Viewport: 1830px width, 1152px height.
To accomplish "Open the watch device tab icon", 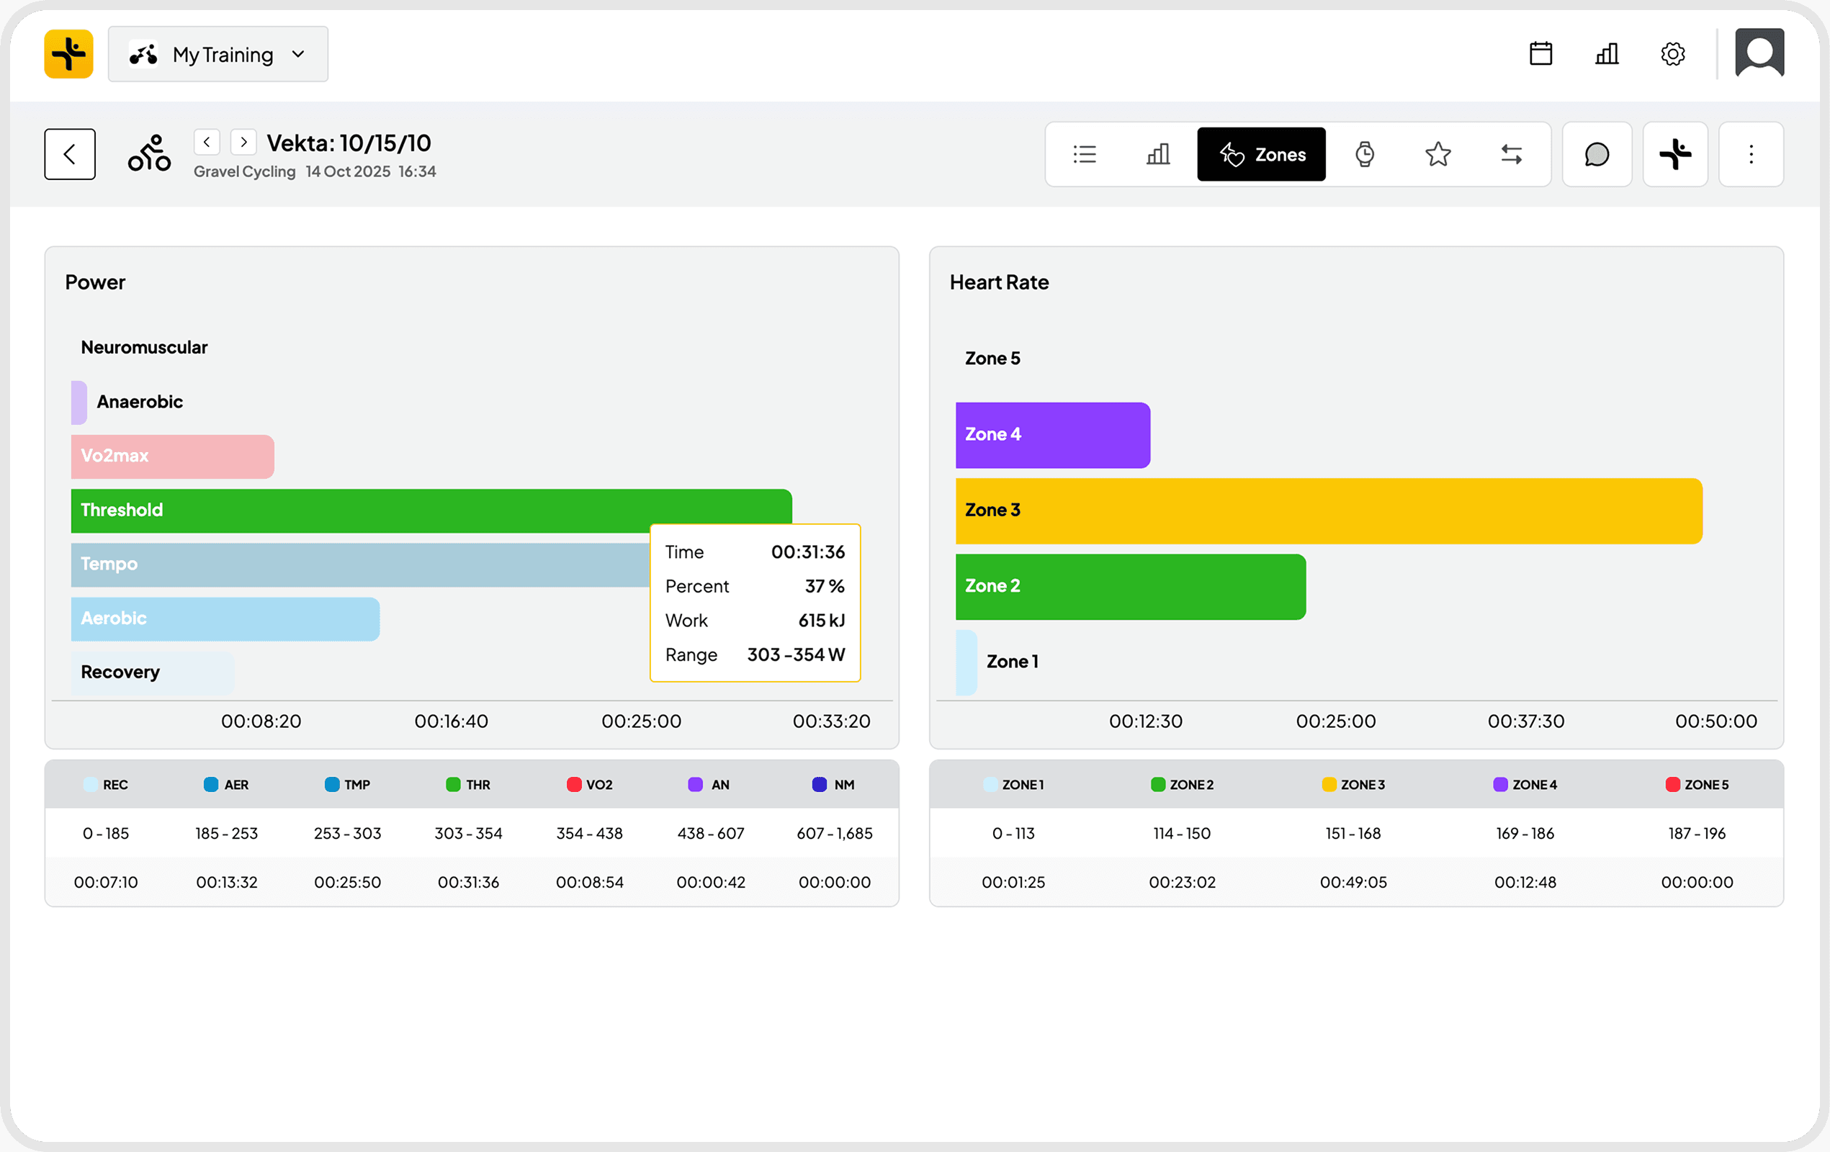I will (x=1365, y=154).
